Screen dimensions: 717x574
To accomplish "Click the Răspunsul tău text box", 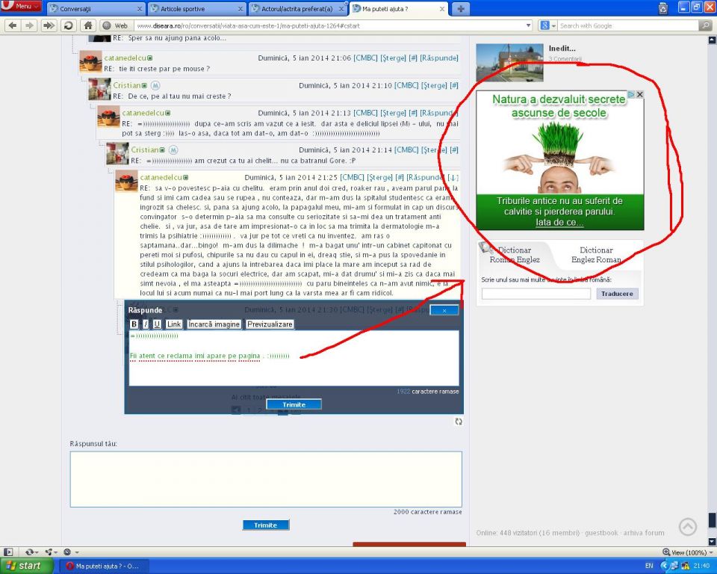I will coord(266,479).
